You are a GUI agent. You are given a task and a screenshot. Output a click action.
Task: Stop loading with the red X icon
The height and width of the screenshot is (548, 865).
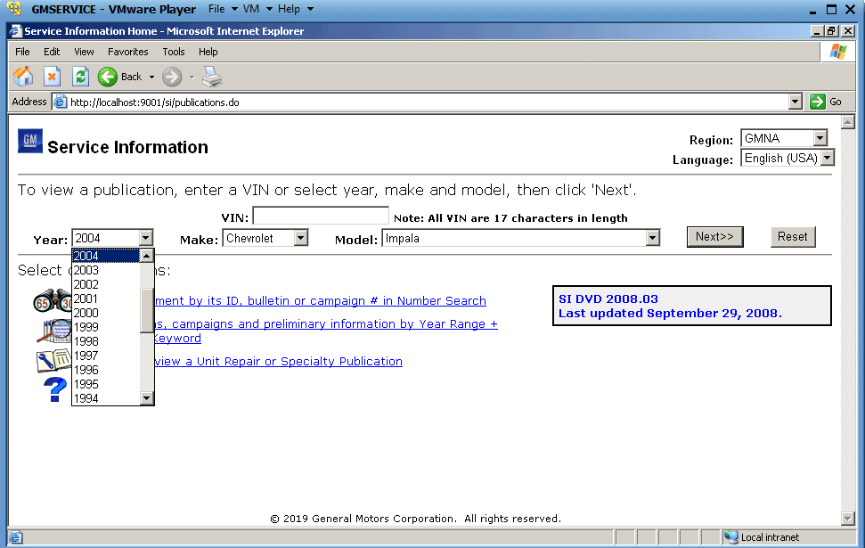pos(52,77)
